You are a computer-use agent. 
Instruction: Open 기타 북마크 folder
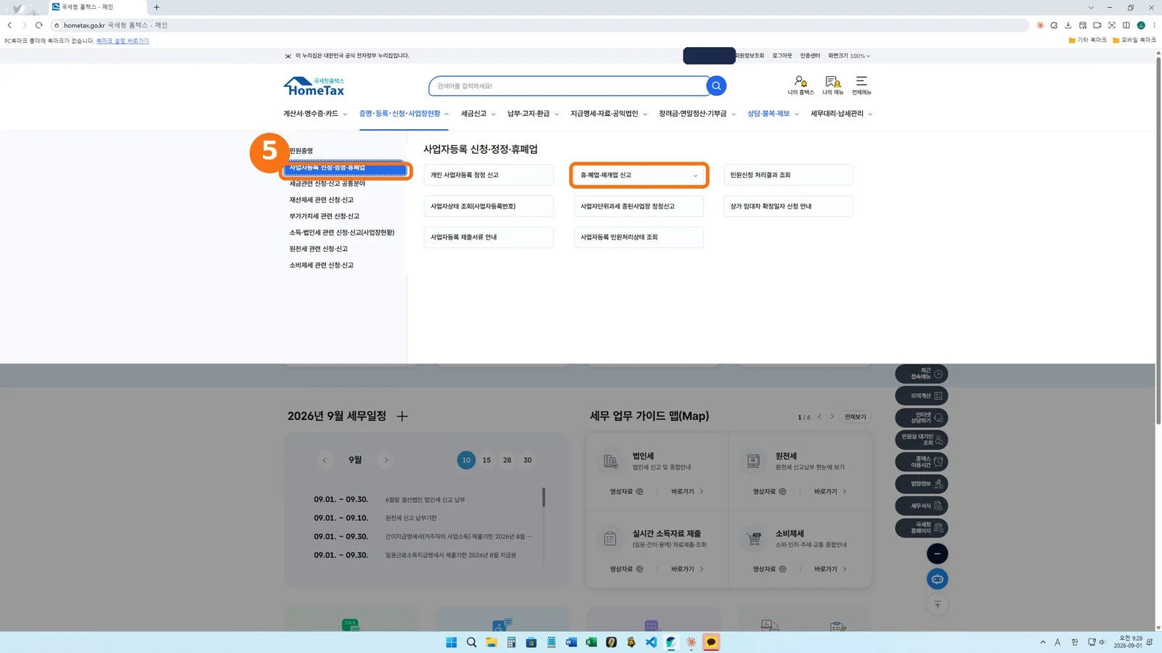pyautogui.click(x=1087, y=40)
